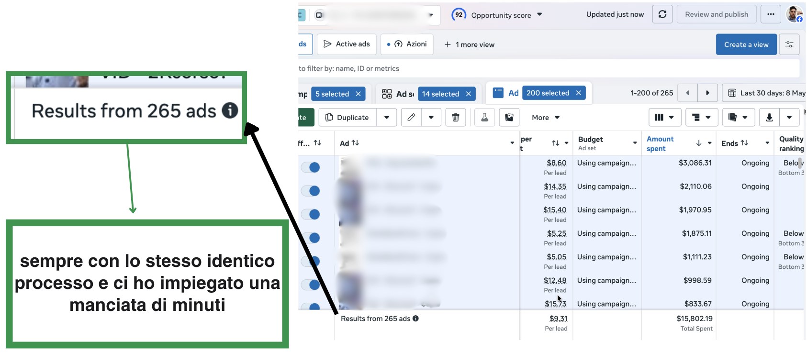Export data with the download icon
Screen dimensions: 807x353
click(x=769, y=117)
